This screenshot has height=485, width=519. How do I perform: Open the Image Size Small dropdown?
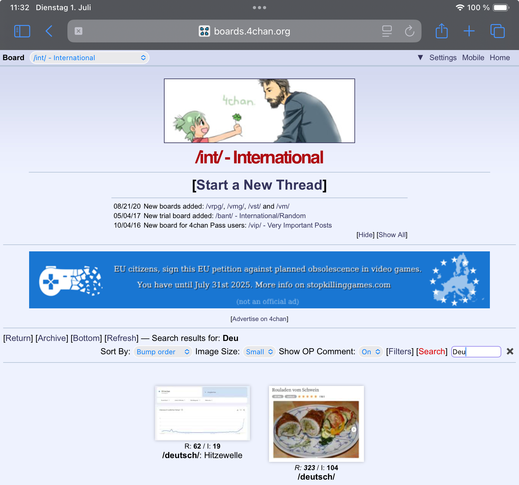[259, 352]
